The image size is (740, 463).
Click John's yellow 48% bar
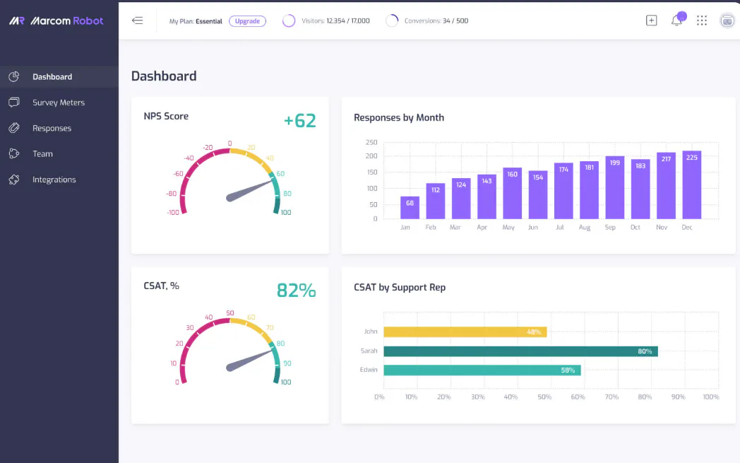(465, 332)
